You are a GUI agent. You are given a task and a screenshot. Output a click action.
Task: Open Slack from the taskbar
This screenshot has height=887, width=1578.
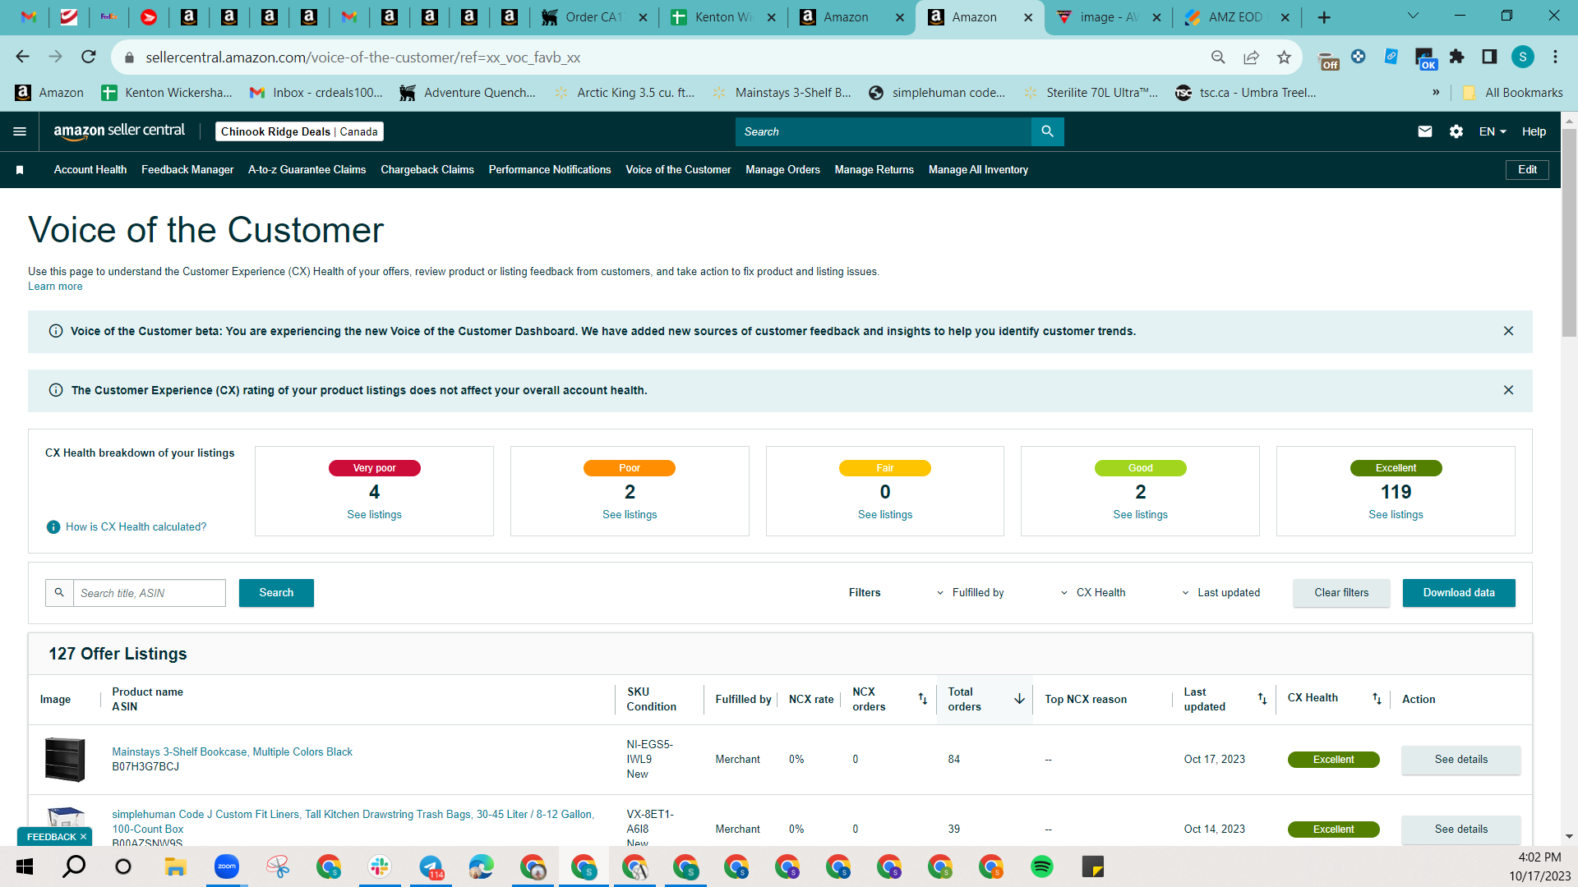[x=379, y=866]
